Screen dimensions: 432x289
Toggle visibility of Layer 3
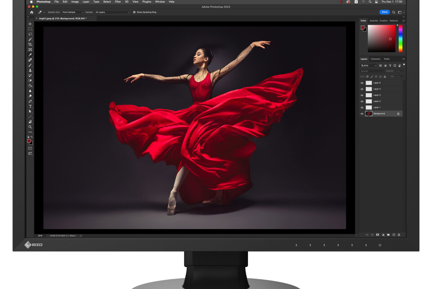pos(361,95)
